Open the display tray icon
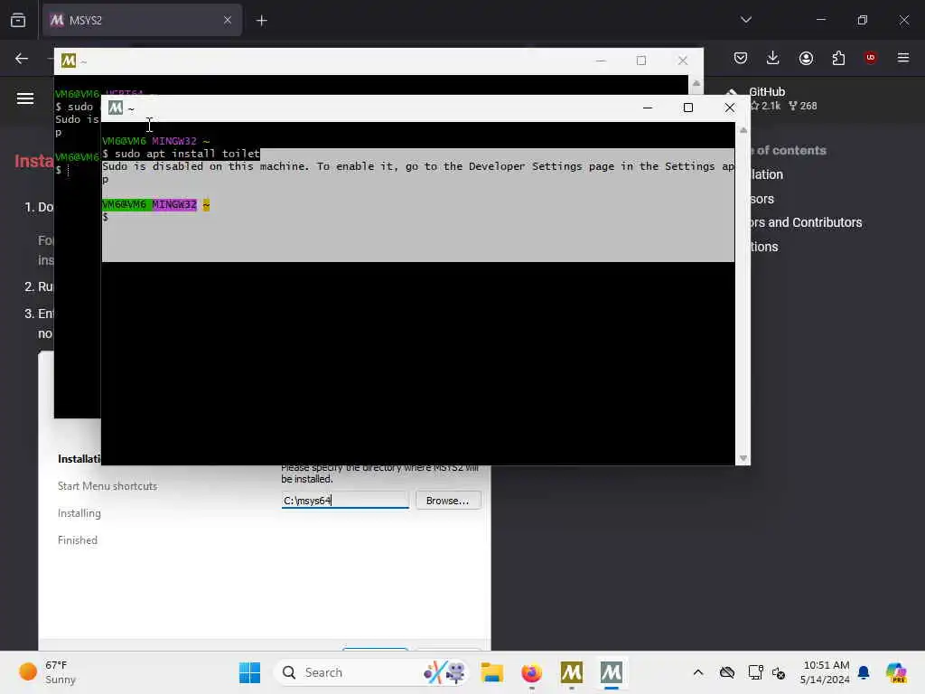 (755, 672)
